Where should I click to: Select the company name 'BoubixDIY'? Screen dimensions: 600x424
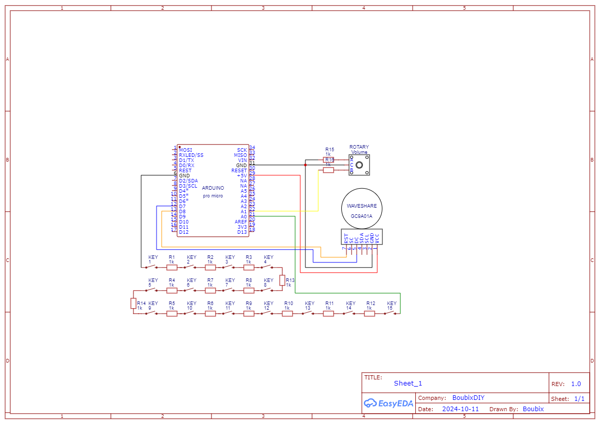[469, 398]
